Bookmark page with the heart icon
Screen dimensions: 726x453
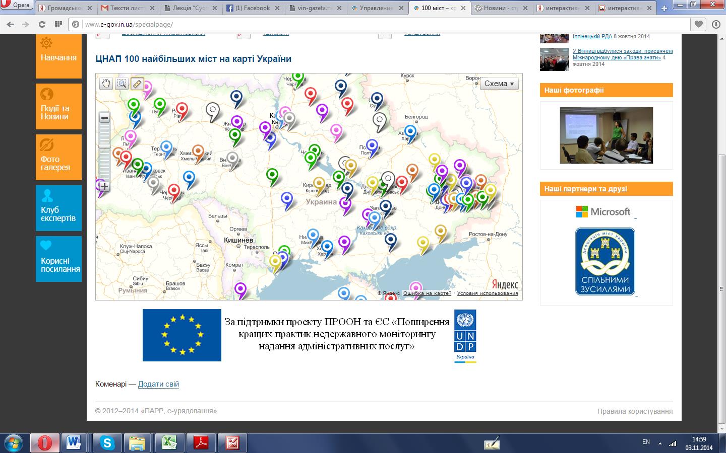[698, 24]
